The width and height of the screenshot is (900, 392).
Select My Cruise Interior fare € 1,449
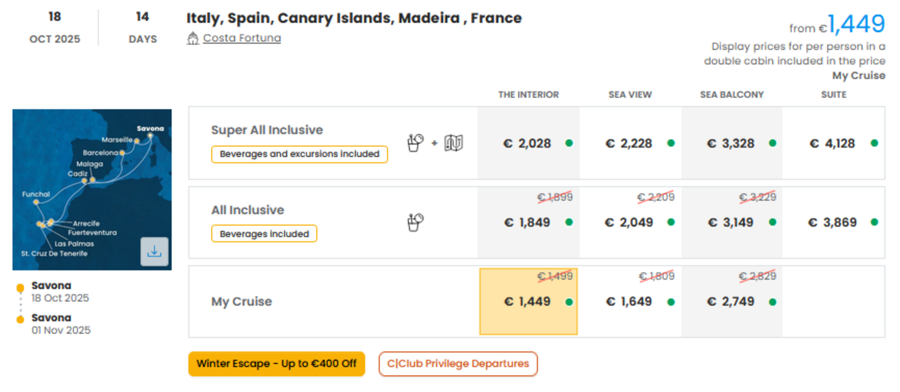point(528,301)
